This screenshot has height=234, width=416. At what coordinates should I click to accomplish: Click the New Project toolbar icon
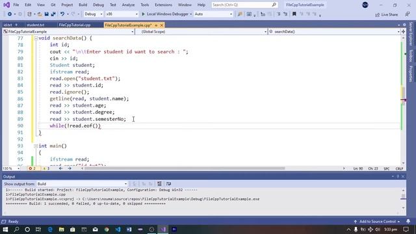29,14
